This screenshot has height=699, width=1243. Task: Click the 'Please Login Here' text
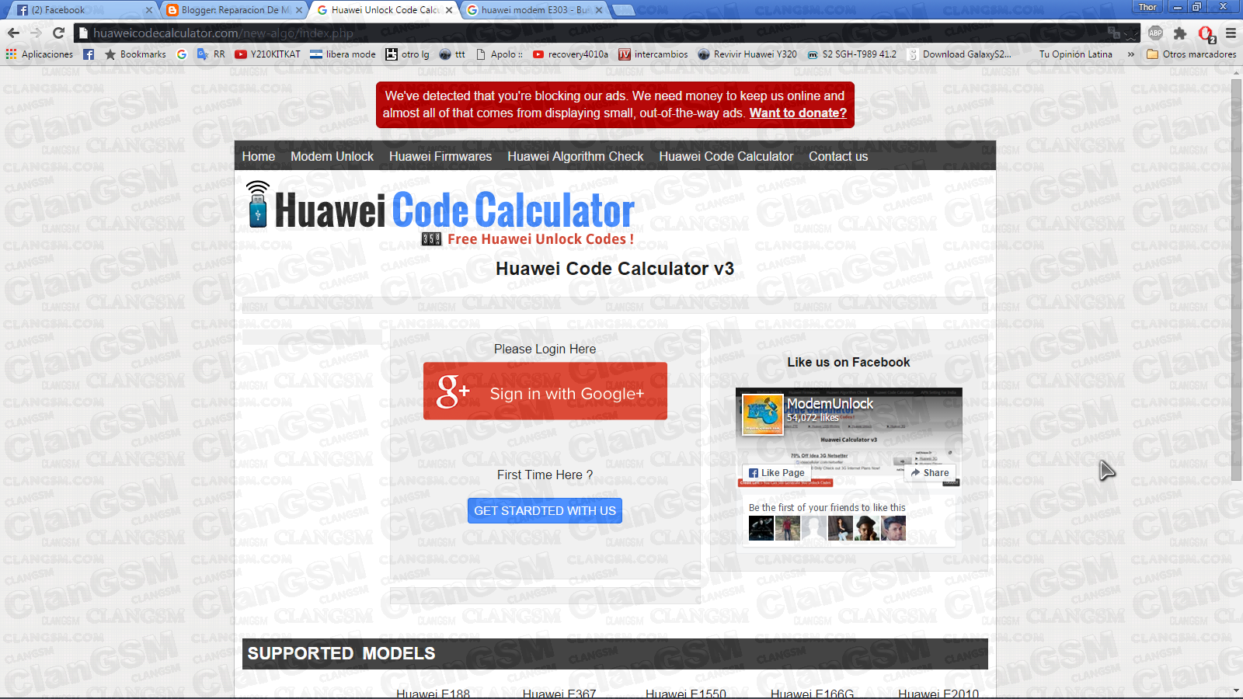pyautogui.click(x=545, y=349)
